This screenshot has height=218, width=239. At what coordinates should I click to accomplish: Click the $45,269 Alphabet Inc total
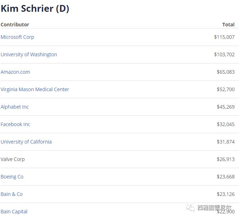click(x=225, y=107)
